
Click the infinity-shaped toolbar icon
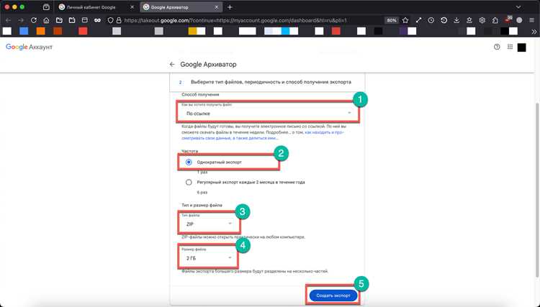tap(97, 20)
